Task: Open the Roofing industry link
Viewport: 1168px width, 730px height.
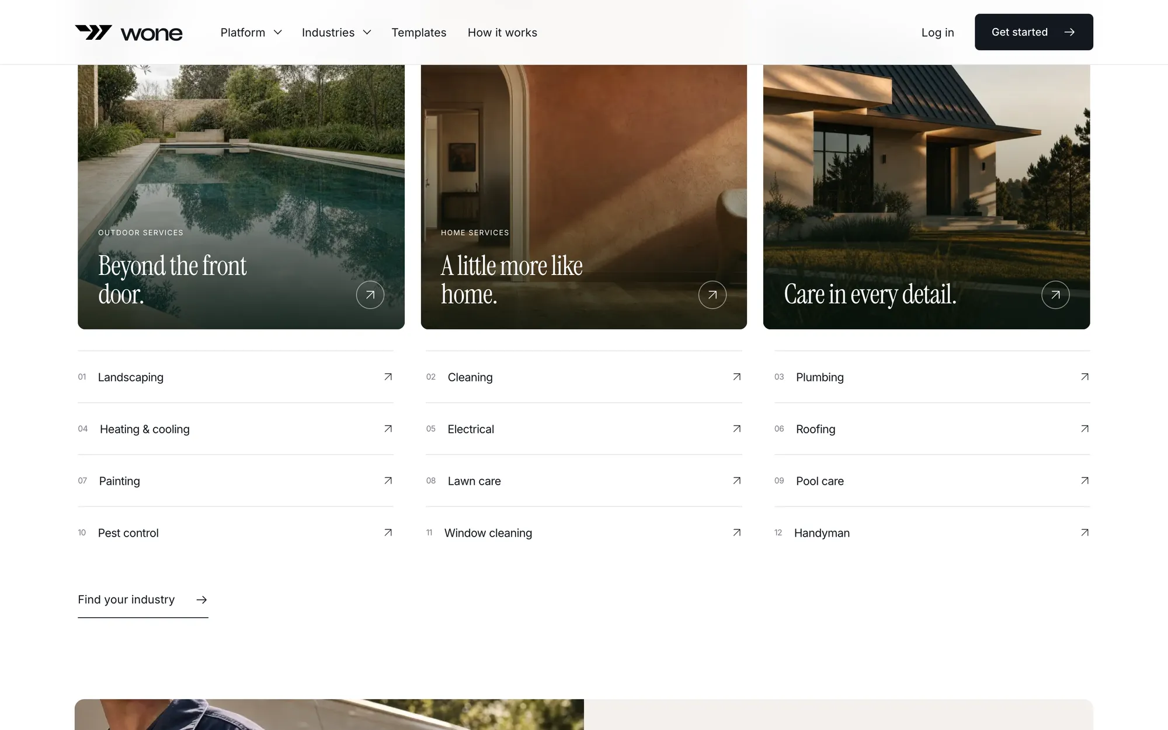Action: tap(932, 429)
